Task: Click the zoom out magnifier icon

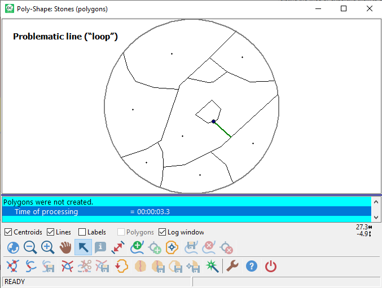Action: coord(30,247)
